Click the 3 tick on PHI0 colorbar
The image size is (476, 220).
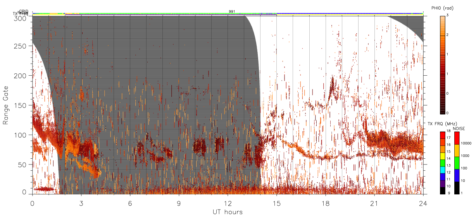tap(447, 15)
